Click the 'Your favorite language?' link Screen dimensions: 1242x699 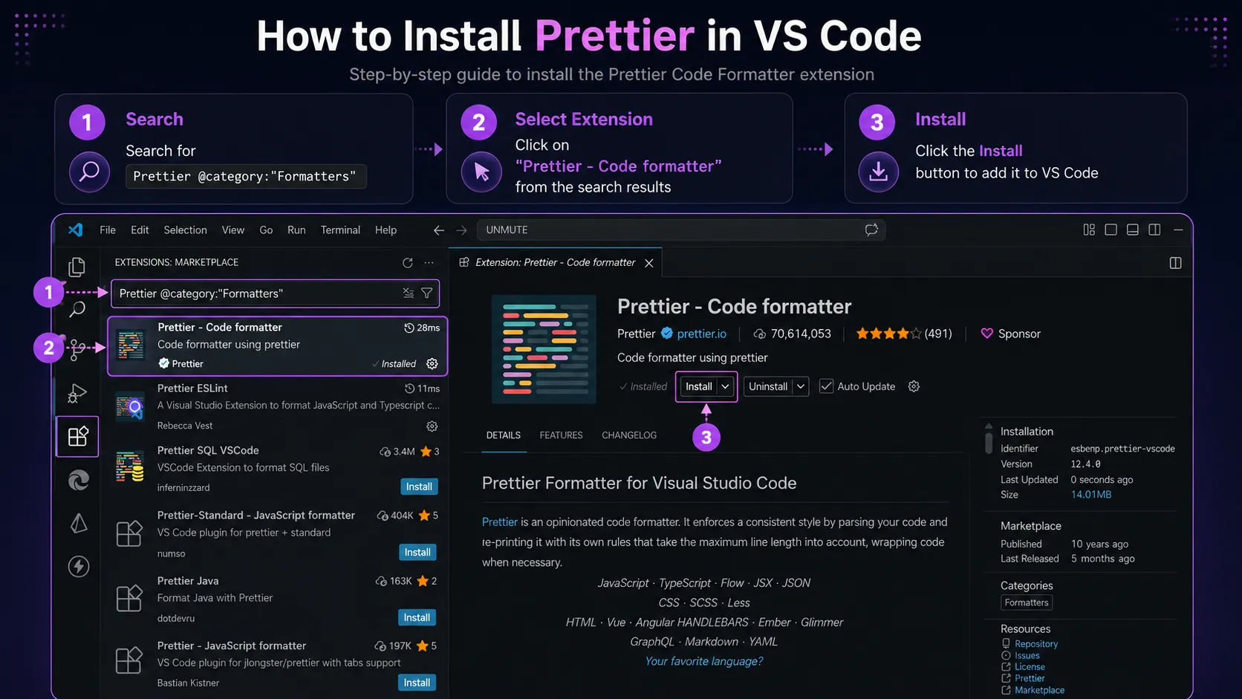point(703,661)
